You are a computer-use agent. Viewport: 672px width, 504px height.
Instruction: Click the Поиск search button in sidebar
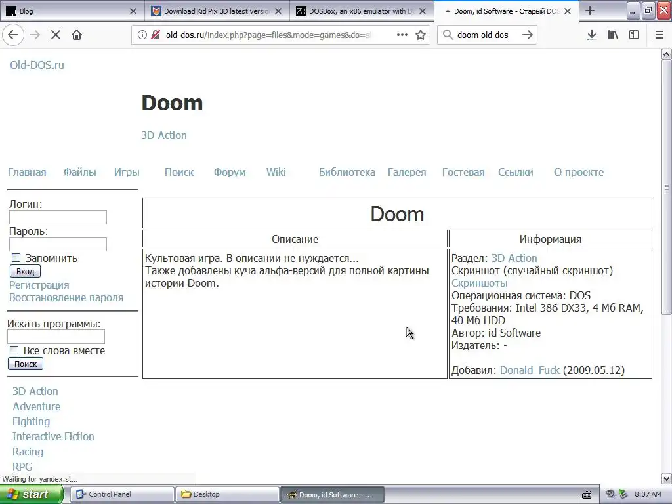click(26, 364)
